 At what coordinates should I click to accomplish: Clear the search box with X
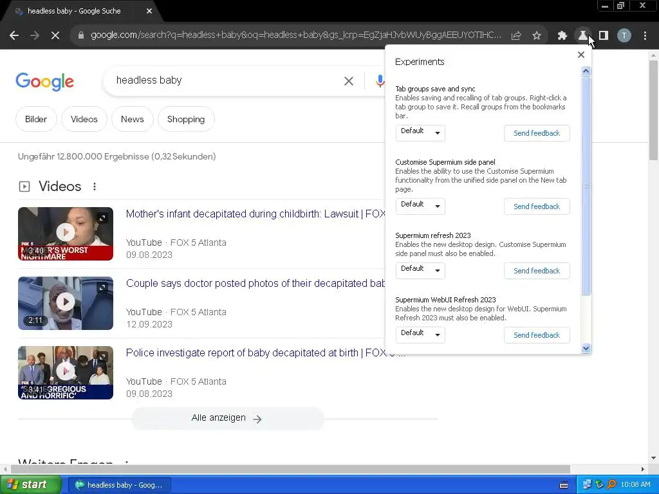(x=348, y=81)
